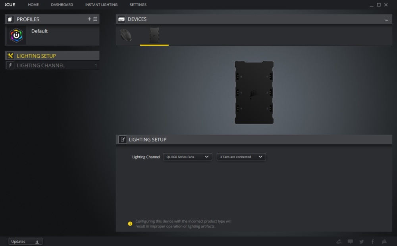Click the Updates button
Screen dimensions: 397x246
25,242
